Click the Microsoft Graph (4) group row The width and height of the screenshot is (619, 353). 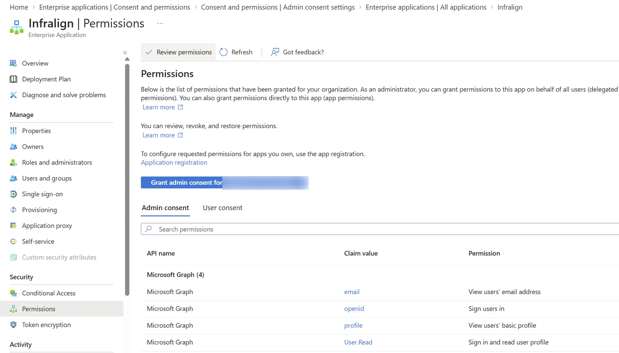click(380, 275)
